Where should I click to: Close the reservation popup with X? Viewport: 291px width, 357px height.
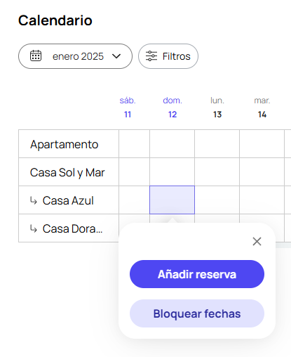[x=257, y=241]
